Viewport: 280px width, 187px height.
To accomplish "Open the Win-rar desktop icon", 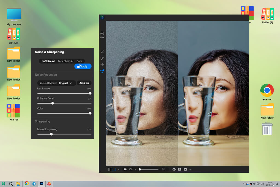I will [14, 112].
